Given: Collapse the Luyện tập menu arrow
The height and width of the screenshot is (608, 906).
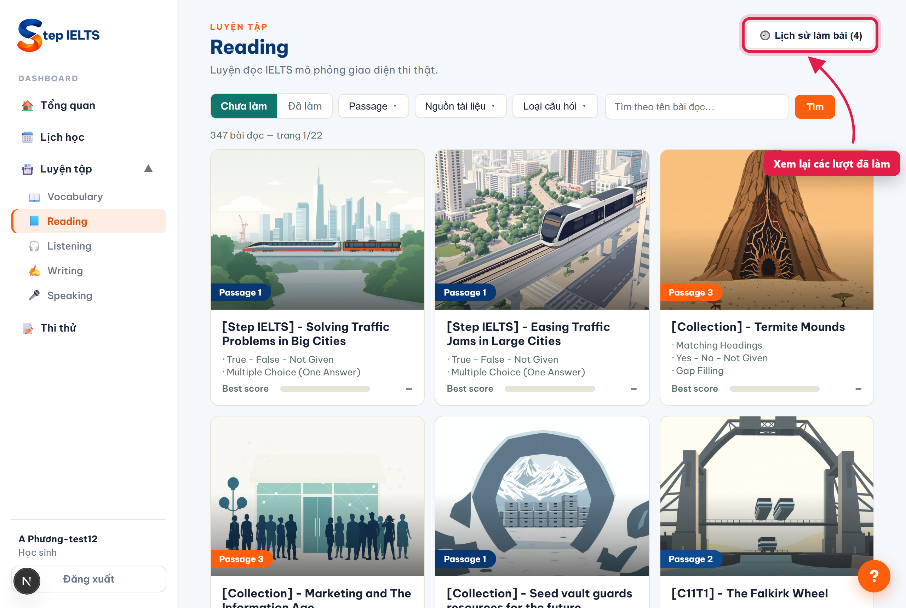Looking at the screenshot, I should tap(148, 169).
